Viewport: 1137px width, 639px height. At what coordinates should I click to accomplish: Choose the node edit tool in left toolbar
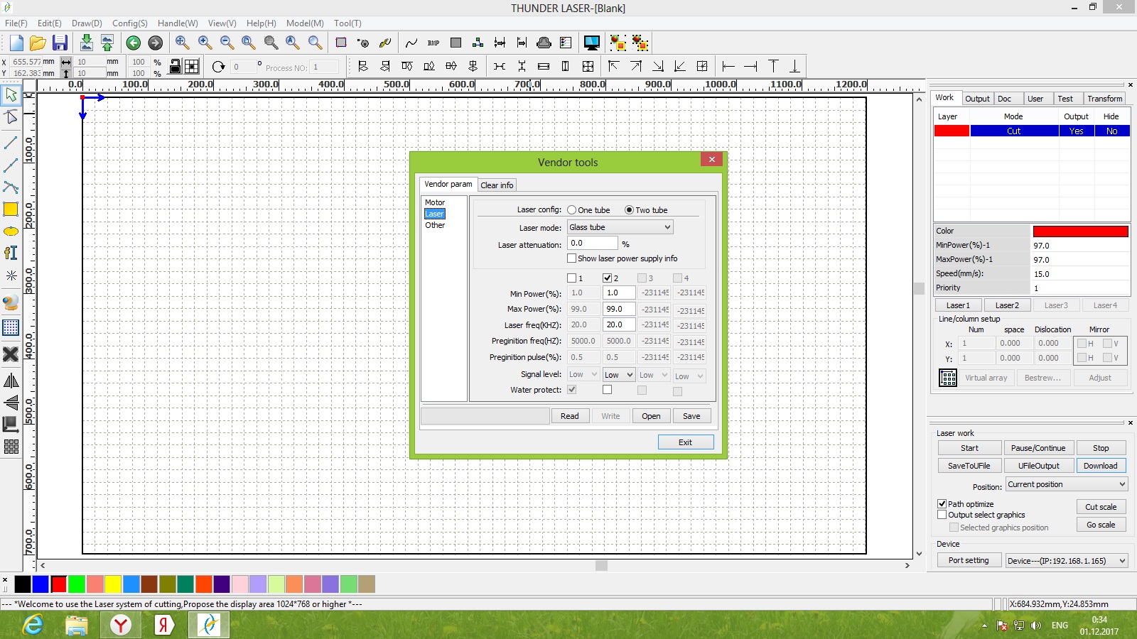[x=11, y=116]
